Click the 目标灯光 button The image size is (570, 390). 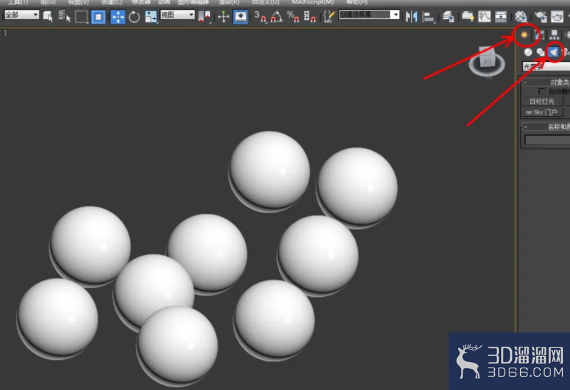tap(541, 101)
